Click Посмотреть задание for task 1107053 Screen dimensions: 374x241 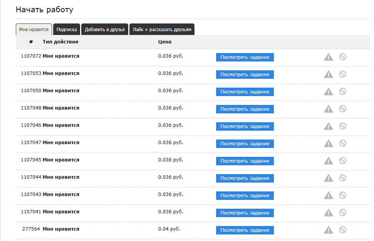[x=245, y=75]
